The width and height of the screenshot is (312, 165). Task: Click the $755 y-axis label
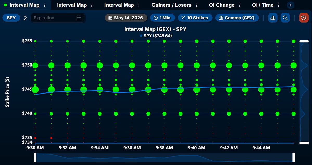(27, 41)
